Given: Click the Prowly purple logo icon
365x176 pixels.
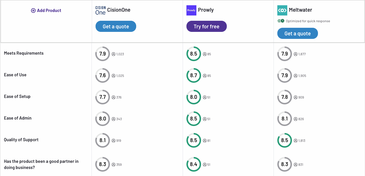Looking at the screenshot, I should 191,10.
